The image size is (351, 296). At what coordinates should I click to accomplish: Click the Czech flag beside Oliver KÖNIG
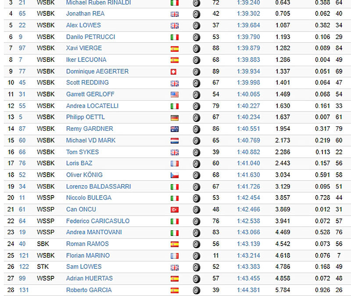[x=175, y=175]
